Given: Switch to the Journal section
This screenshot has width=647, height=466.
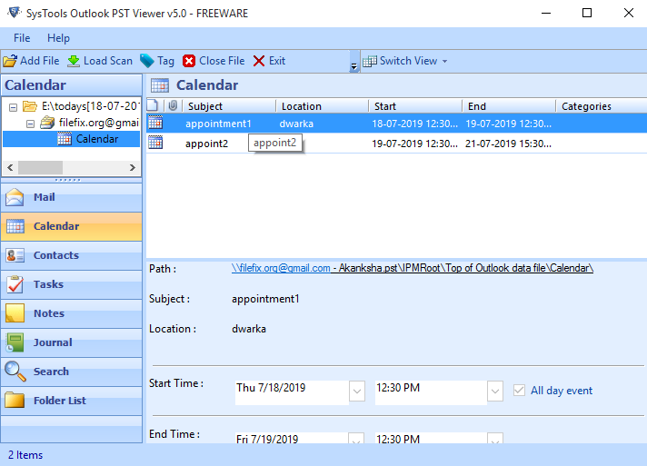Looking at the screenshot, I should (x=72, y=342).
